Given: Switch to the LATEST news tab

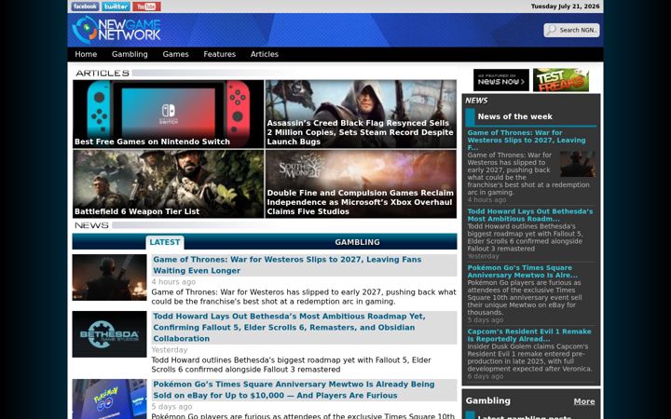Looking at the screenshot, I should pos(165,242).
